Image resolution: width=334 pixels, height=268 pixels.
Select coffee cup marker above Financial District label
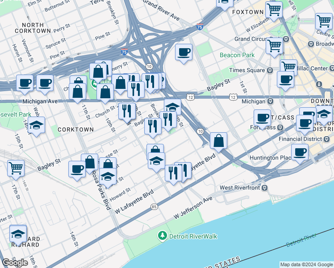pos(305,123)
